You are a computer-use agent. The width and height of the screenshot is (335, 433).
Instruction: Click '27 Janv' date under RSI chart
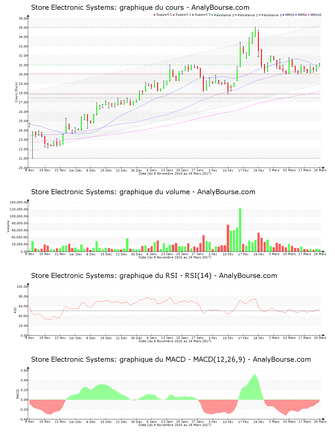[198, 338]
